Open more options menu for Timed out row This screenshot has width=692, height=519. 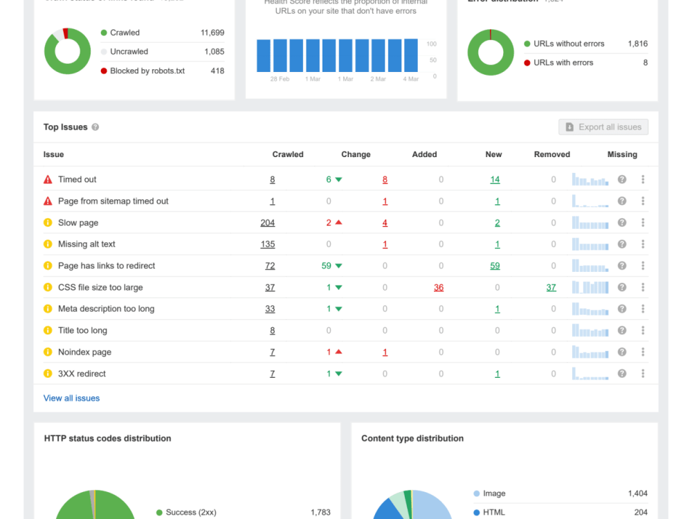(643, 179)
